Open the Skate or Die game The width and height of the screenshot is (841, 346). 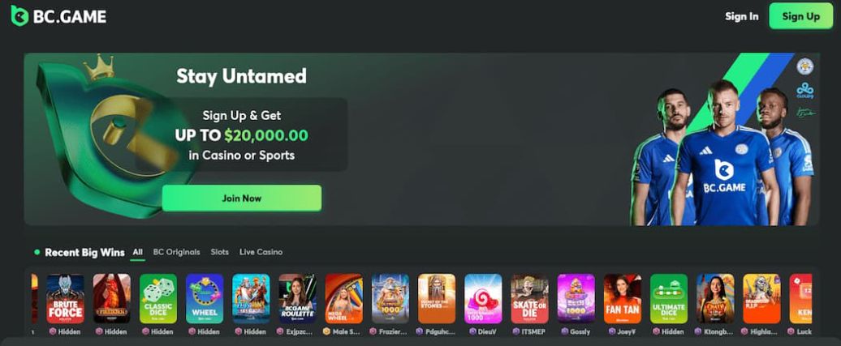tap(530, 298)
